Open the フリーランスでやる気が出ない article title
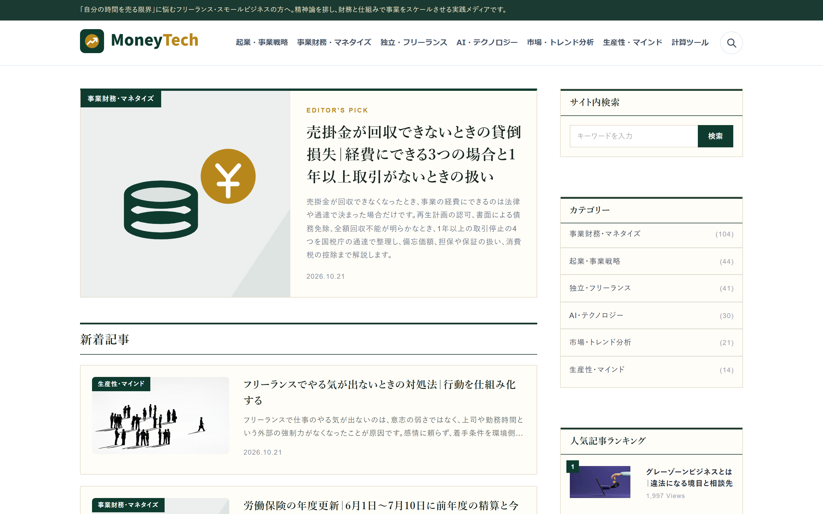 pyautogui.click(x=380, y=392)
